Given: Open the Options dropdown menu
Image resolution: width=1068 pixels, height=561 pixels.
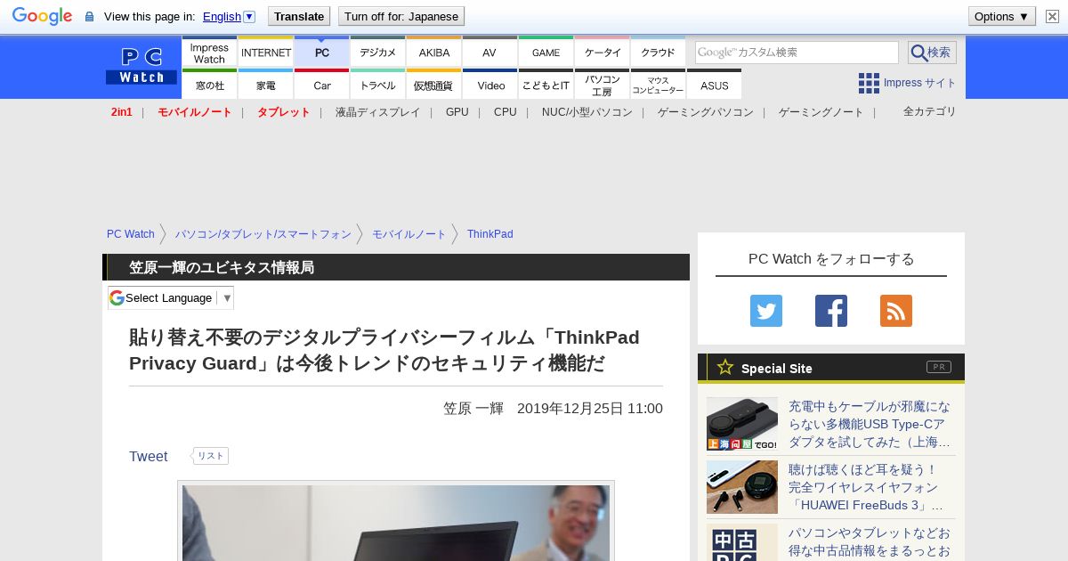Looking at the screenshot, I should (1001, 16).
